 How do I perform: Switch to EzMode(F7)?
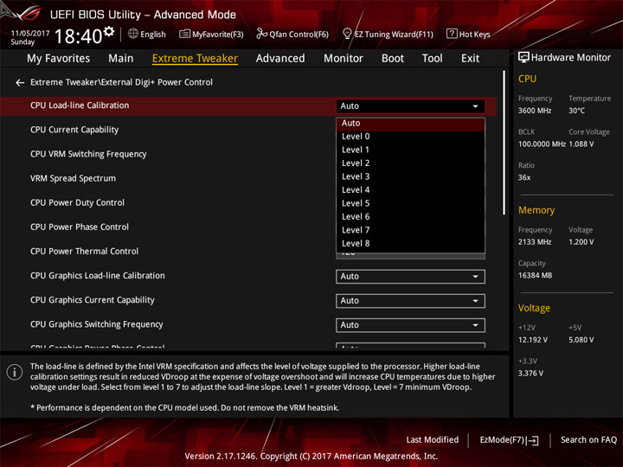(509, 440)
